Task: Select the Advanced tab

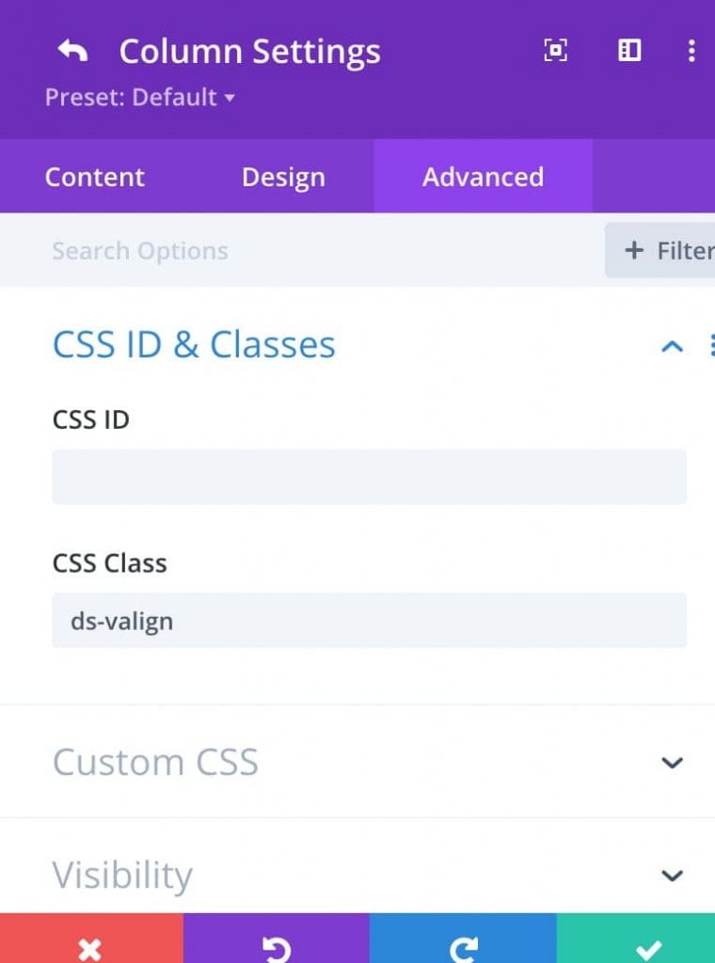Action: tap(483, 177)
